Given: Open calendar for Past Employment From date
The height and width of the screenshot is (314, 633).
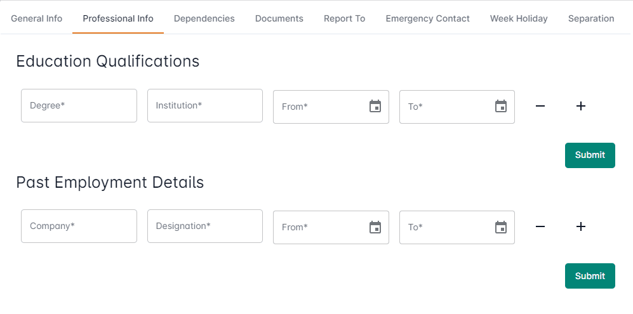Looking at the screenshot, I should 375,227.
